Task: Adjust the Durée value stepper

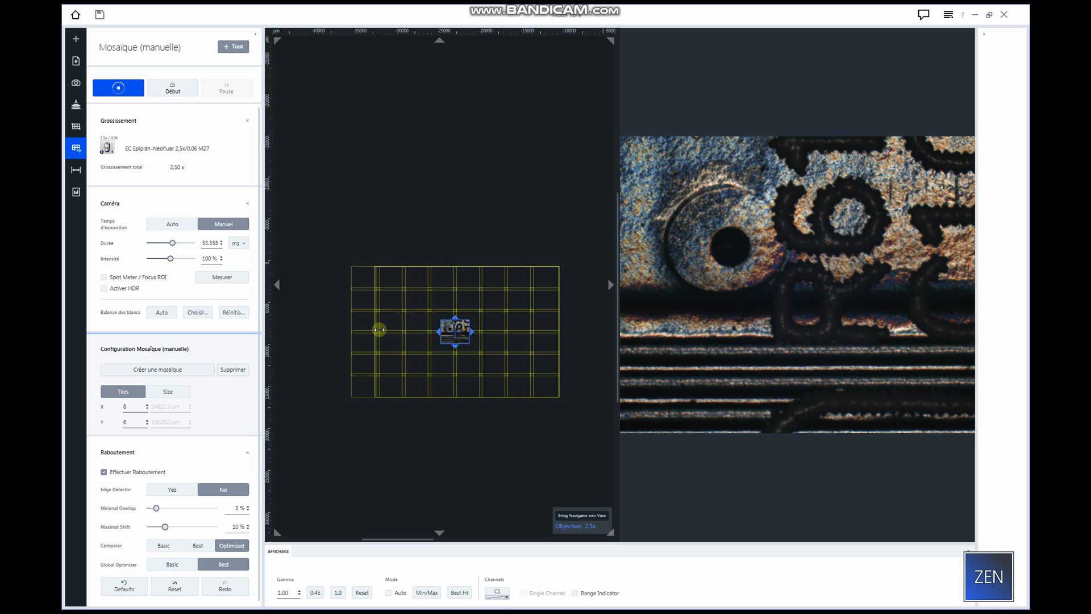Action: (x=221, y=243)
